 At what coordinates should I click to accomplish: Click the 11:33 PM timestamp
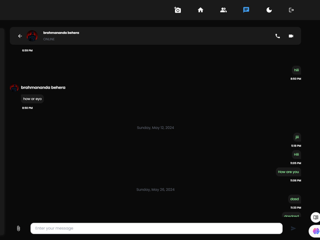pyautogui.click(x=296, y=208)
